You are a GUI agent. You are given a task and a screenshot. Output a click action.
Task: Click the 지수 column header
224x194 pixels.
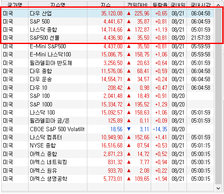point(106,5)
